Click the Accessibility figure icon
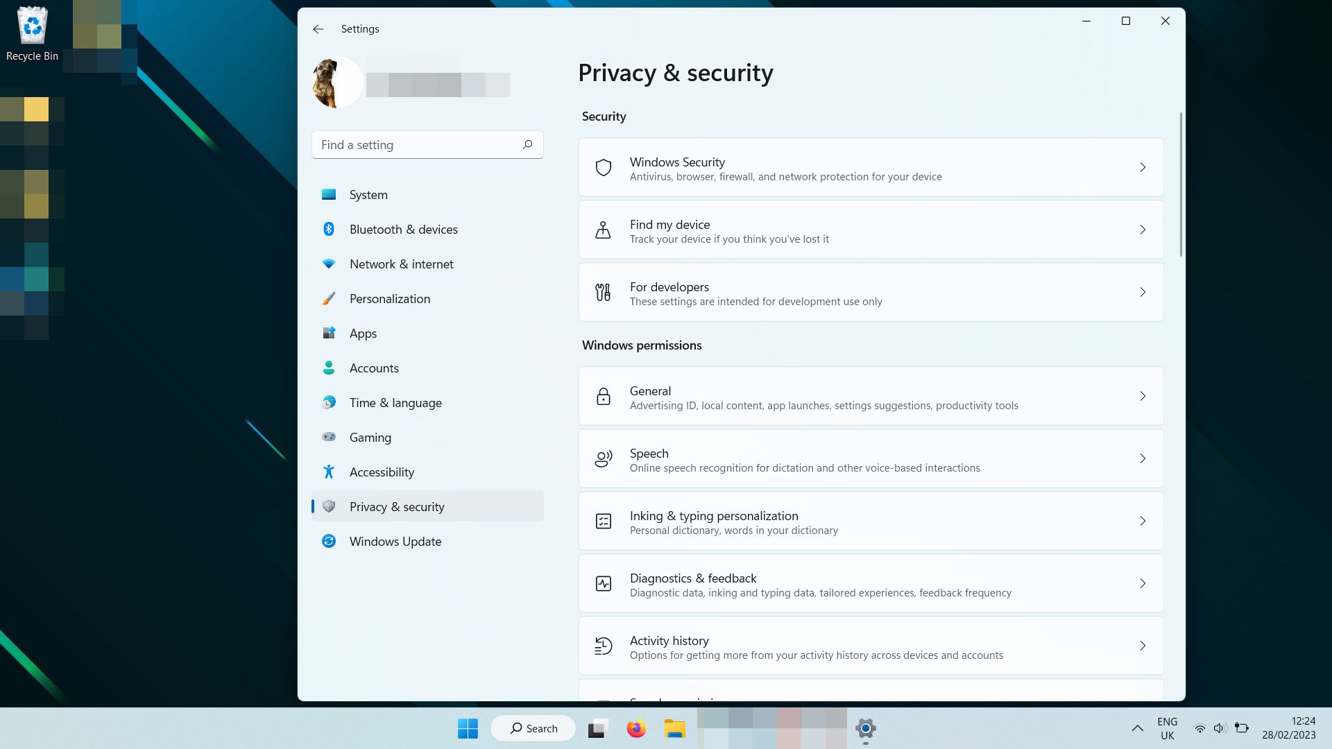This screenshot has width=1332, height=749. [329, 472]
